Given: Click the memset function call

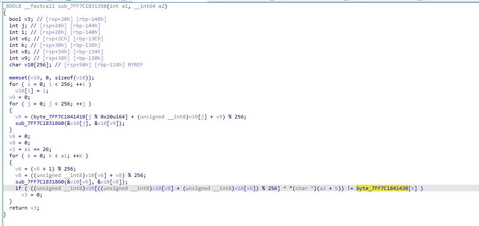Looking at the screenshot, I should (x=19, y=78).
